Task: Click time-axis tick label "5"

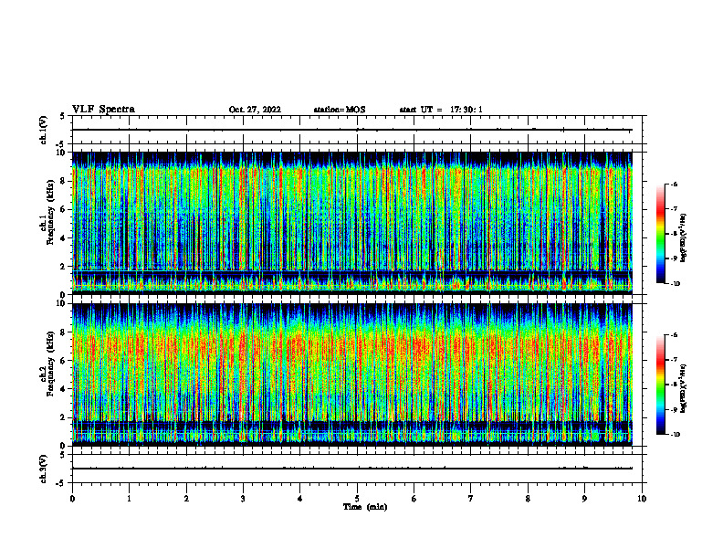Action: pos(357,499)
